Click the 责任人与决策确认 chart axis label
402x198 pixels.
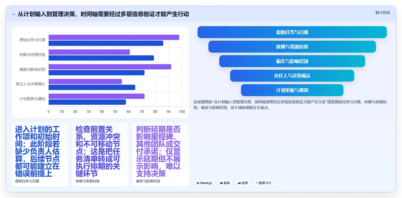tap(31, 84)
